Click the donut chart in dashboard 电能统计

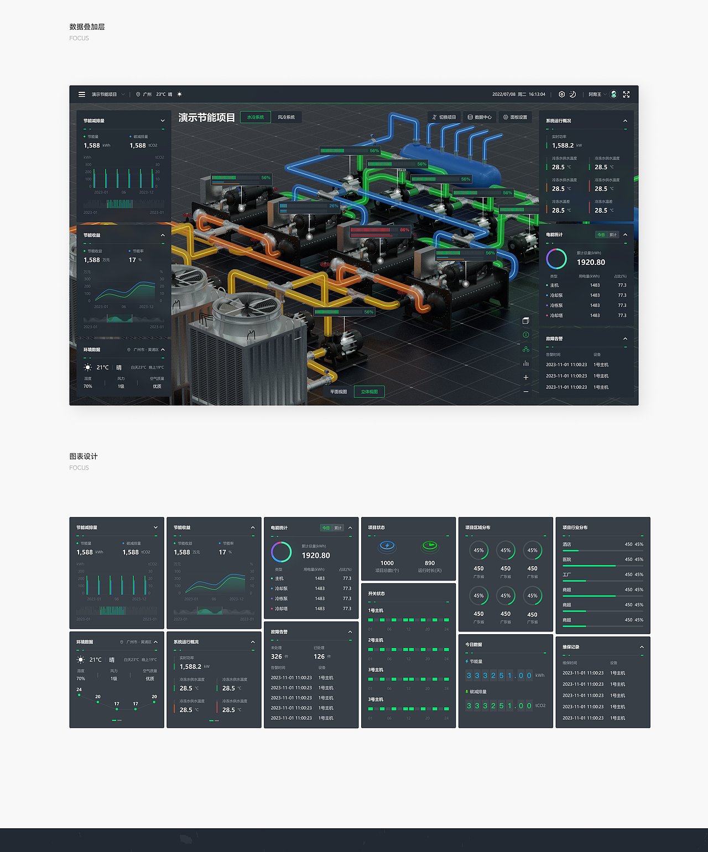(556, 259)
